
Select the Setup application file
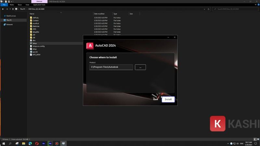(34, 43)
